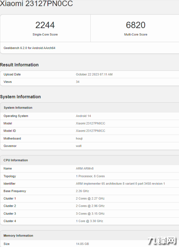Screen dimensions: 179x247
Task: Select the 14.85 GB memory value
Action: 82,244
